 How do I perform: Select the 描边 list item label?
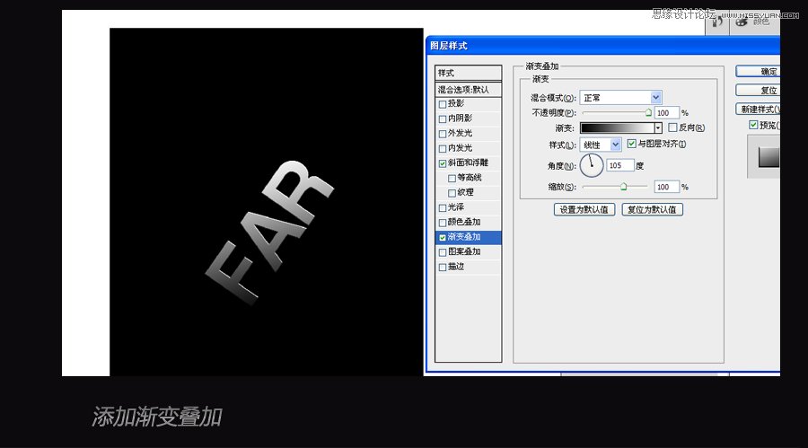point(455,267)
